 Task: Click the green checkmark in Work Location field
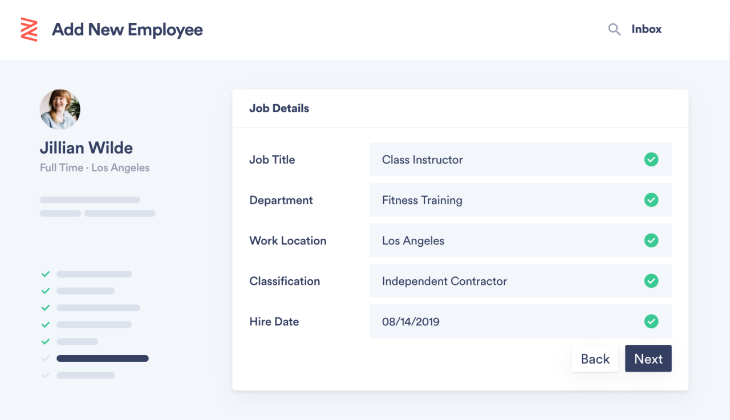(x=651, y=240)
